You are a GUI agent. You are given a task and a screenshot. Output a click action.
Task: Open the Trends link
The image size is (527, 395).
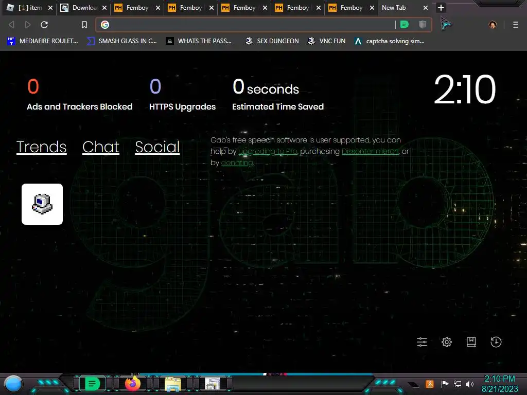[x=41, y=147]
